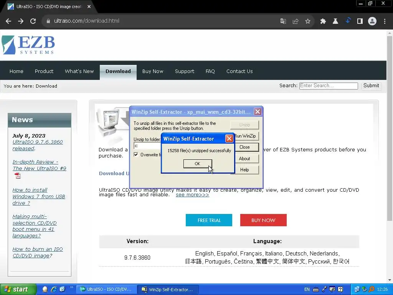Viewport: 393px width, 295px height.
Task: Open Help in WinZip Self-Extractor
Action: click(x=244, y=170)
